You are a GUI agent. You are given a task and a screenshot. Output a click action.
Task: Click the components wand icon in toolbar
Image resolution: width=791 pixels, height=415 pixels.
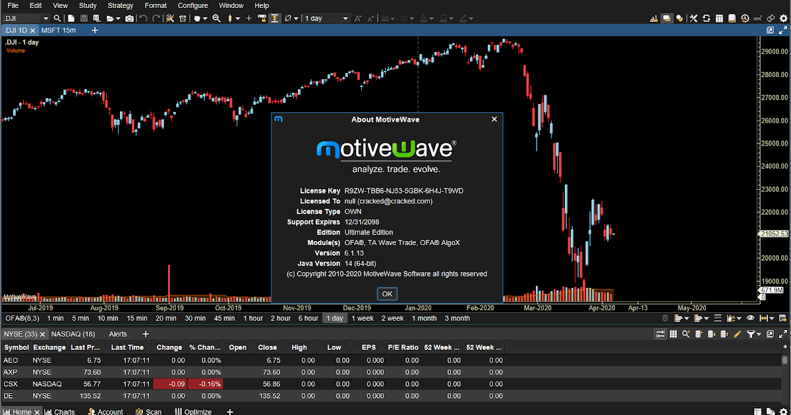coord(170,18)
